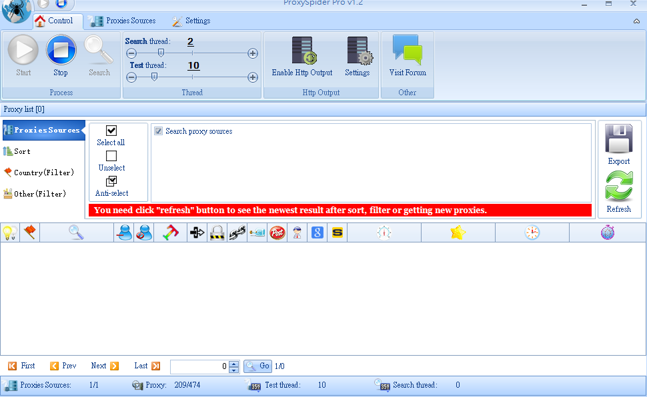Tick the Select all checkbox
Image resolution: width=647 pixels, height=397 pixels.
[x=111, y=131]
